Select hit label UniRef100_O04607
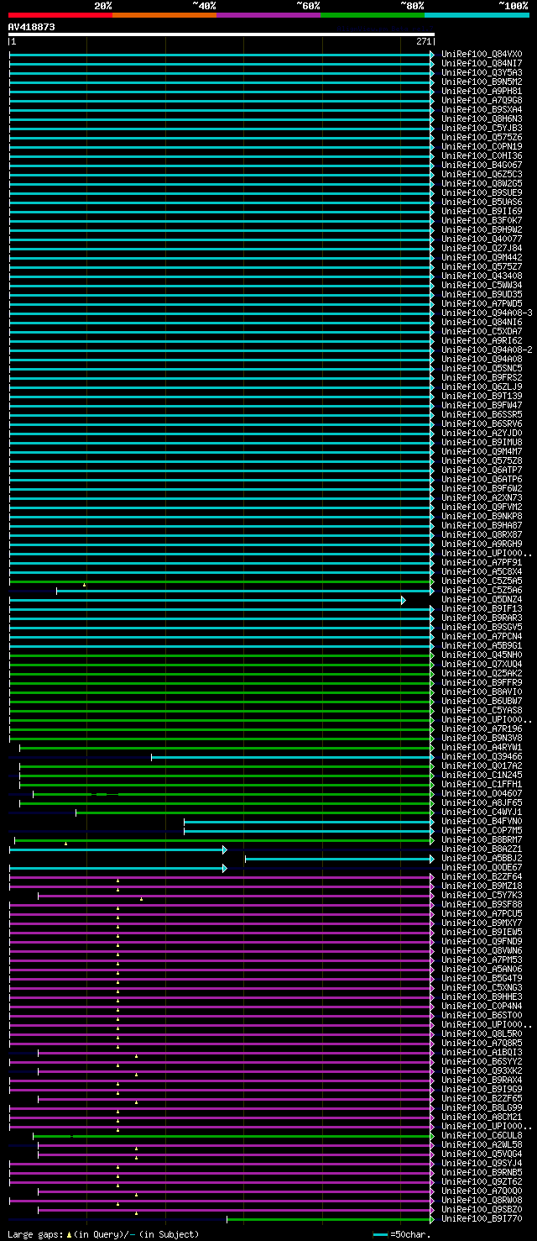Image resolution: width=537 pixels, height=1241 pixels. tap(481, 793)
